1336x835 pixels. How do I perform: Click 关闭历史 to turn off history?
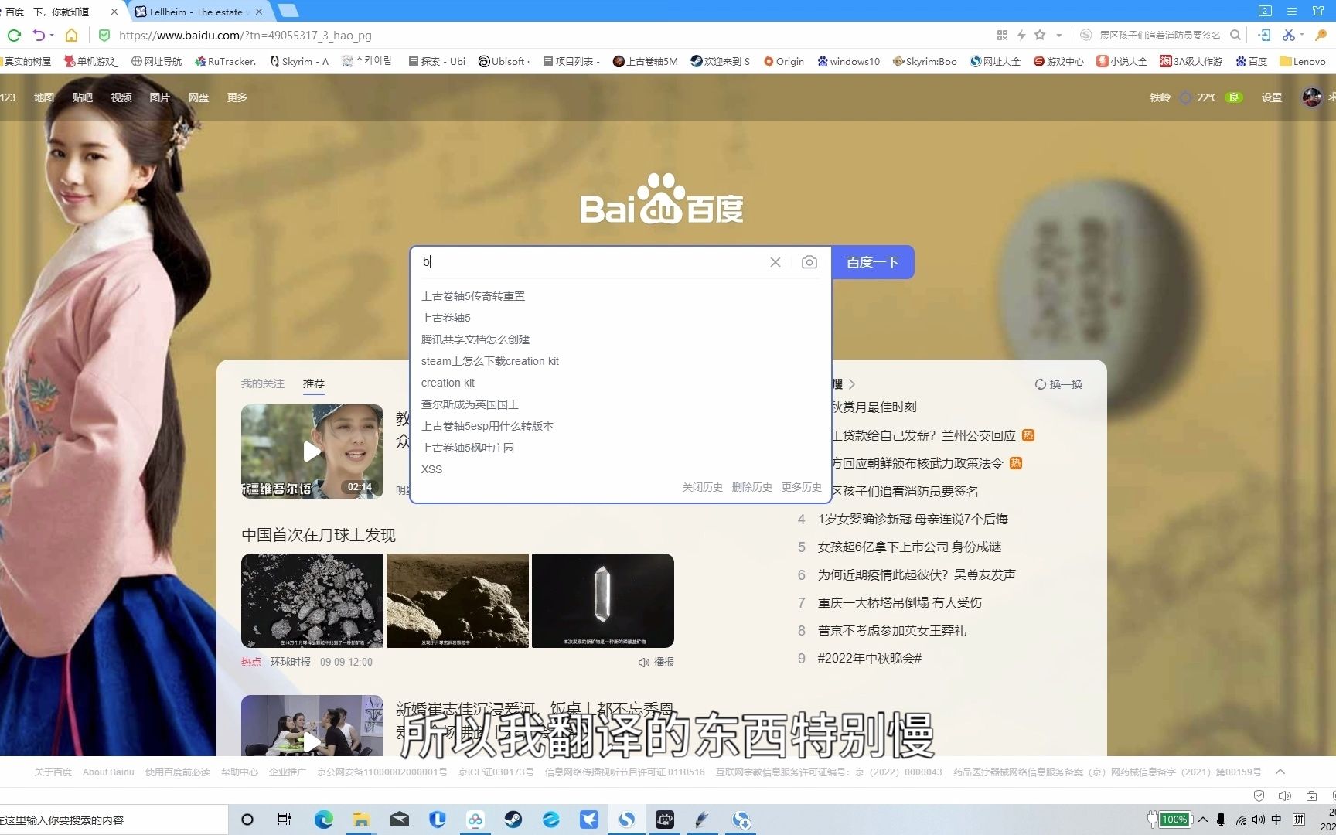(x=702, y=487)
